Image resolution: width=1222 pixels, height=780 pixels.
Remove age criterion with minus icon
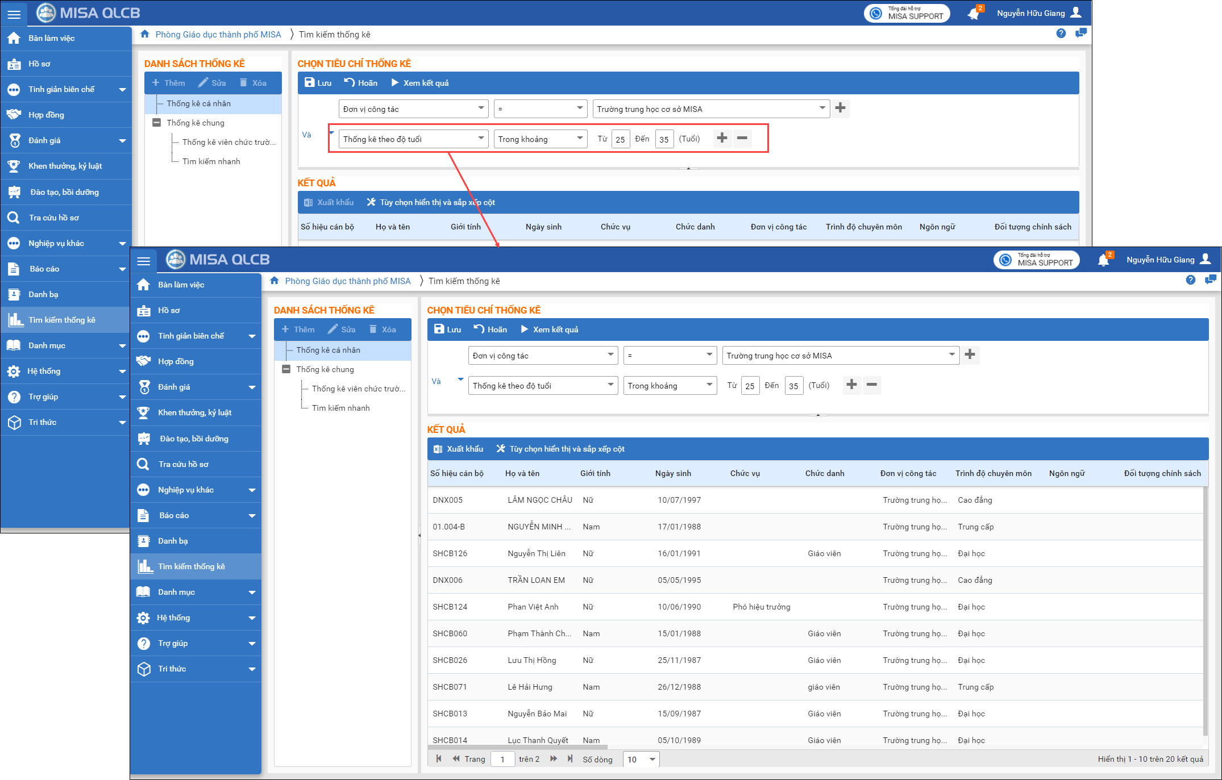[x=871, y=385]
